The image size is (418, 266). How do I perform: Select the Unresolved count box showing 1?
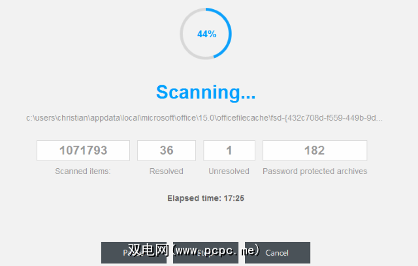tap(229, 151)
